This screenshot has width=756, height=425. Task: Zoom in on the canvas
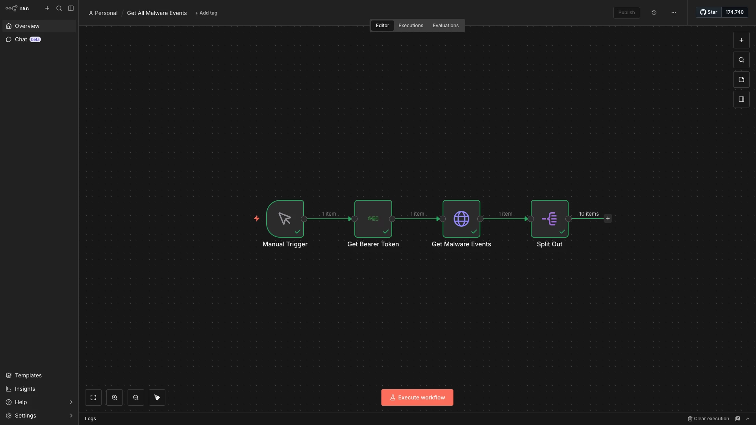click(115, 397)
